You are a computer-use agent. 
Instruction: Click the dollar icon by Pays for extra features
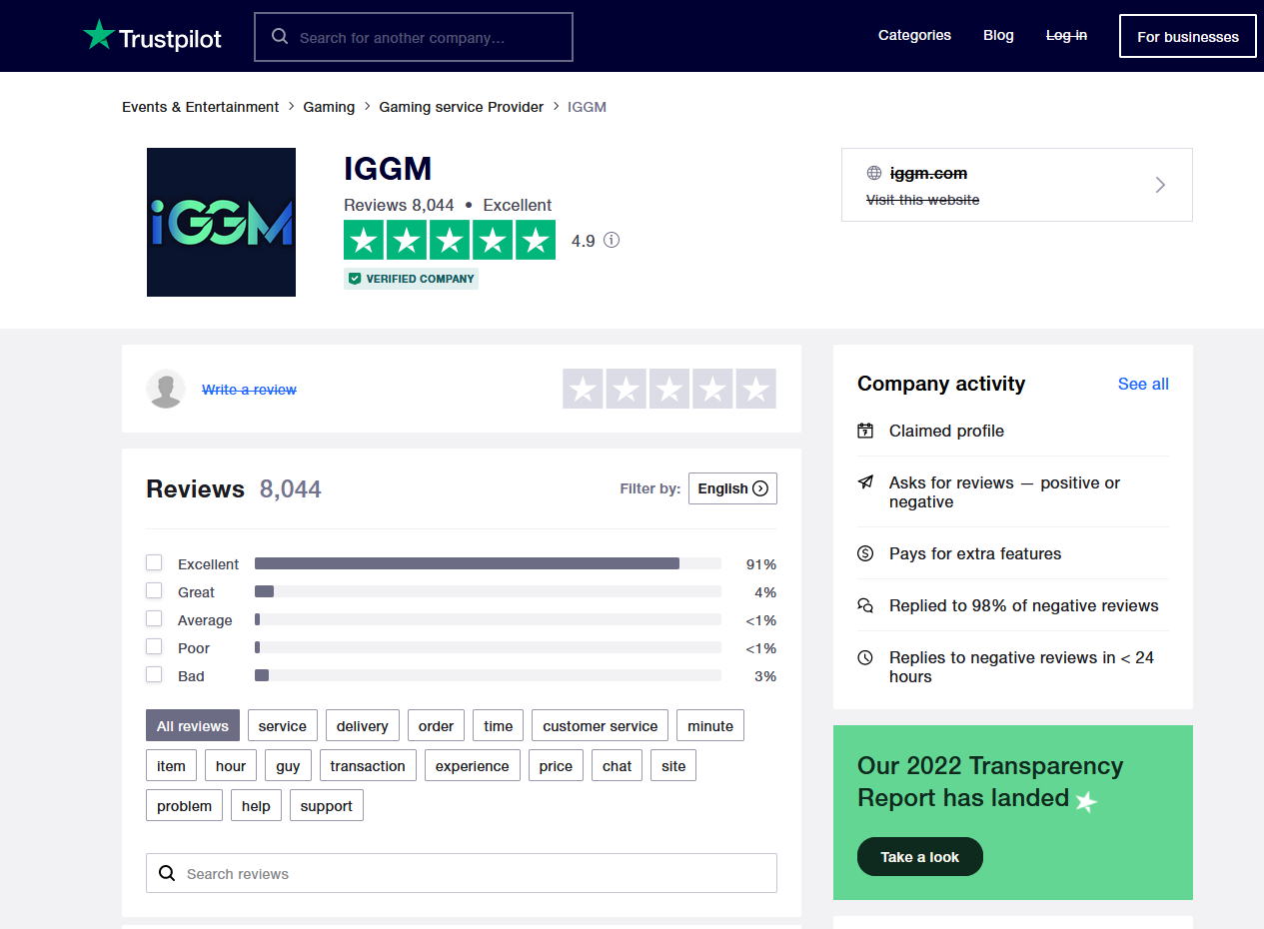pyautogui.click(x=865, y=553)
